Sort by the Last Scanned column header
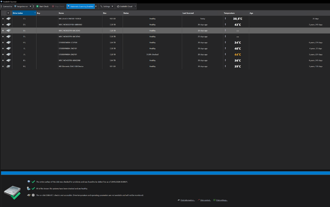This screenshot has height=207, width=330. pyautogui.click(x=203, y=13)
